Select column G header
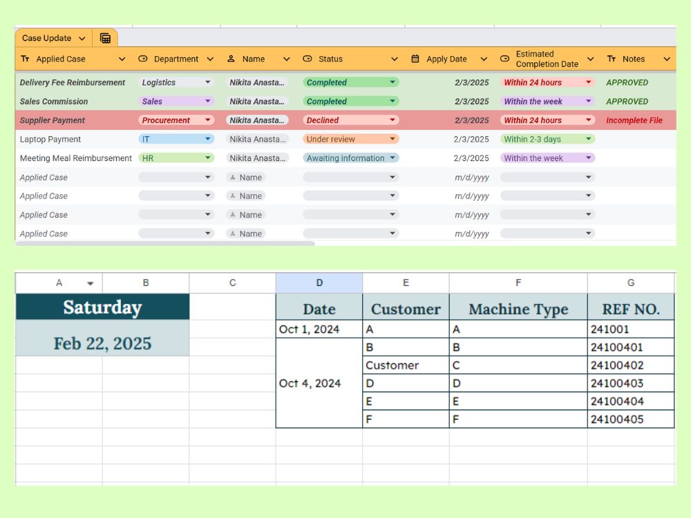The image size is (691, 518). click(631, 282)
